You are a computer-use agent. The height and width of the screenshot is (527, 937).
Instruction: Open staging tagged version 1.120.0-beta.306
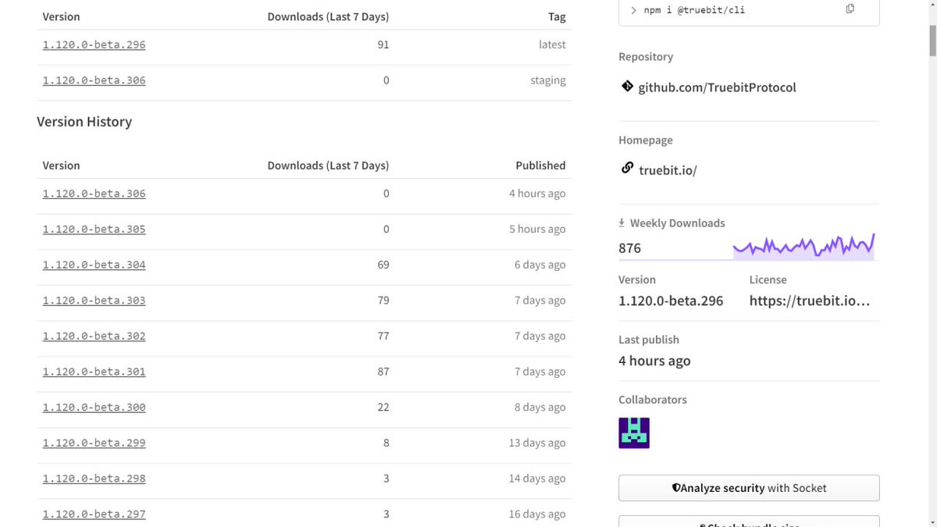click(94, 80)
